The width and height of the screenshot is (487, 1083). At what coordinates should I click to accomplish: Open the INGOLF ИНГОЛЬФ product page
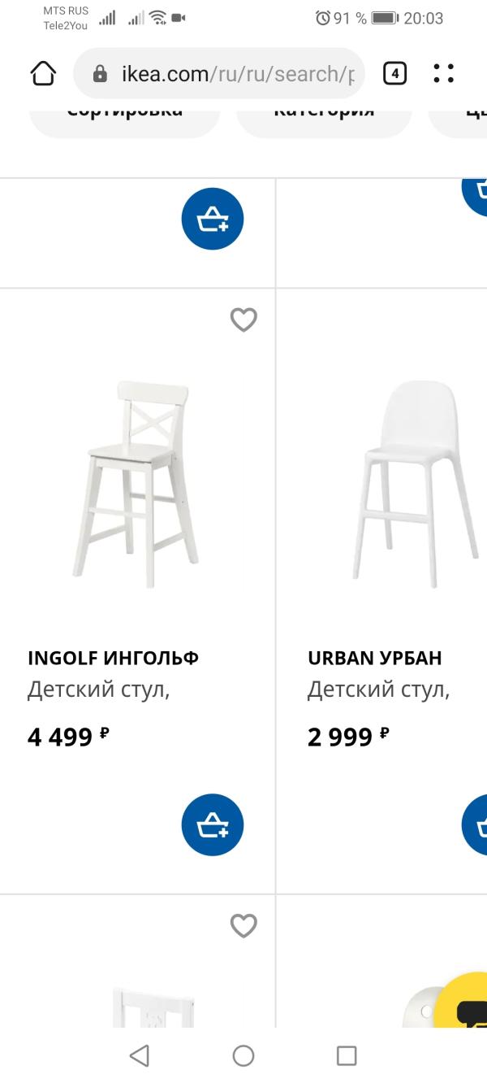(114, 657)
